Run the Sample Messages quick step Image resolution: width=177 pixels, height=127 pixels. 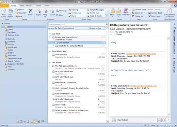point(95,10)
